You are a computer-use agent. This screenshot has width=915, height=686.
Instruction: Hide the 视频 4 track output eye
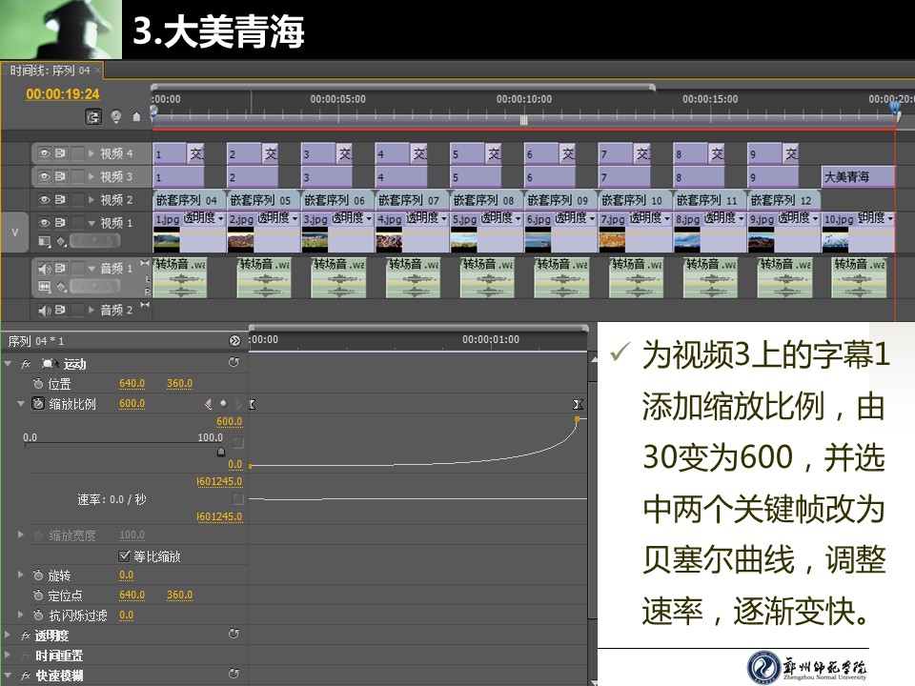coord(45,153)
